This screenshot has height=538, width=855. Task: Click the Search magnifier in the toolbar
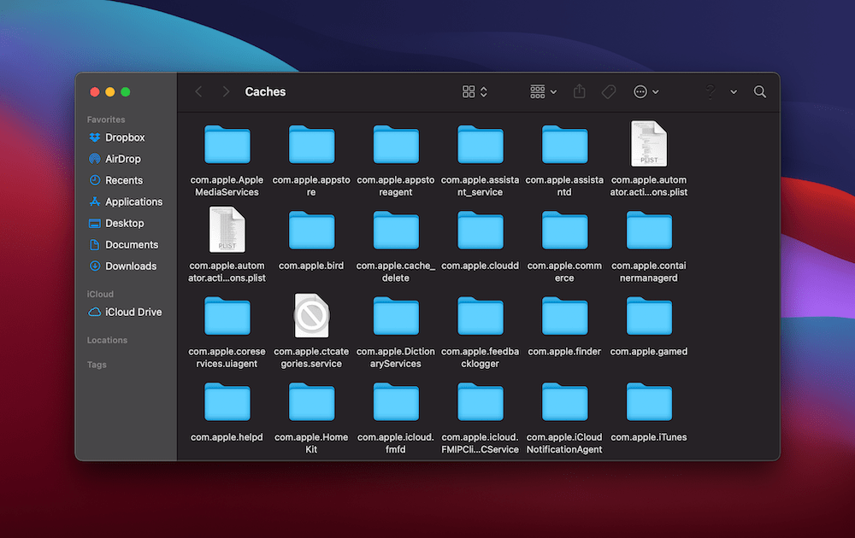tap(759, 91)
